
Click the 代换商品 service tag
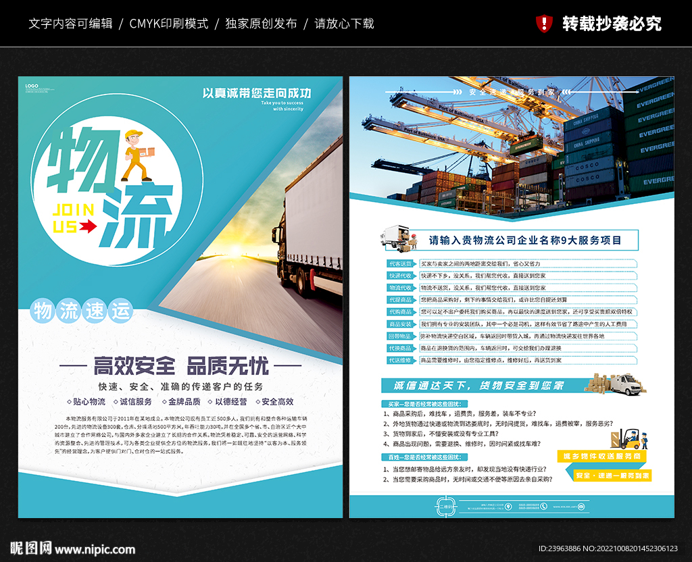pyautogui.click(x=400, y=349)
